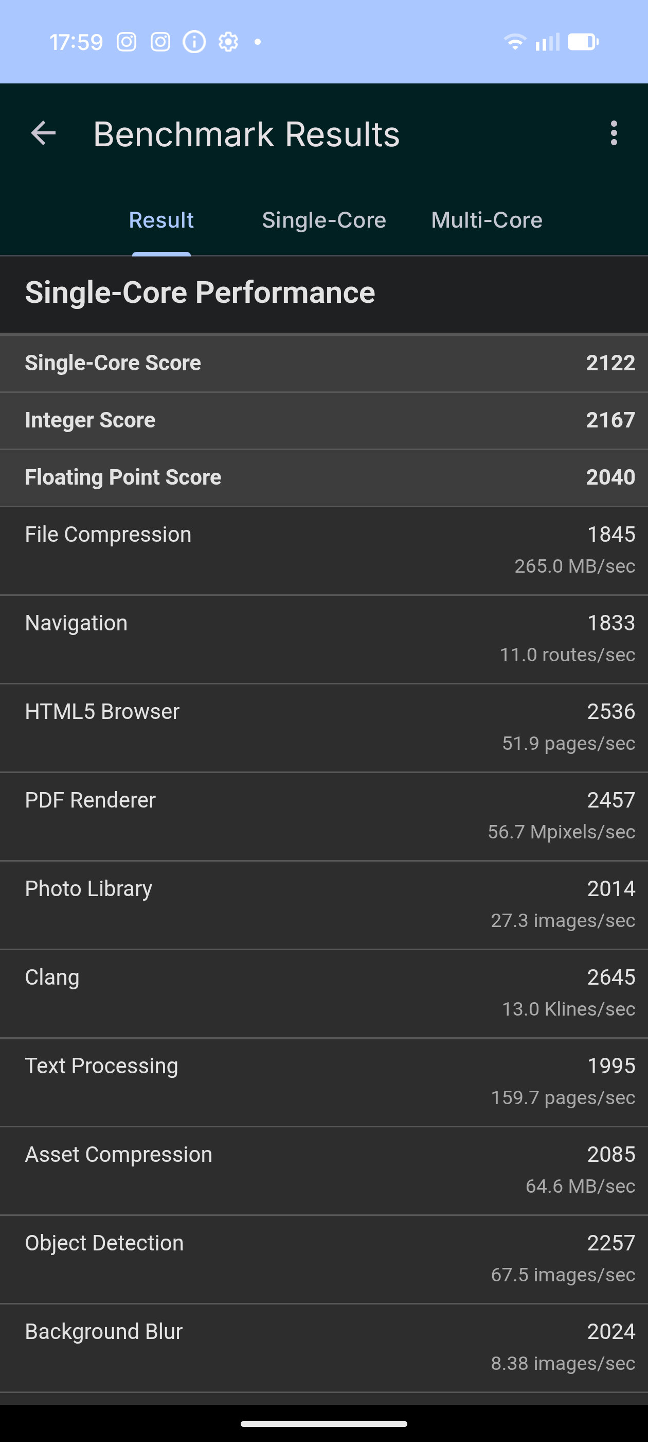The width and height of the screenshot is (648, 1442).
Task: Tap the settings gear status icon
Action: pos(228,42)
